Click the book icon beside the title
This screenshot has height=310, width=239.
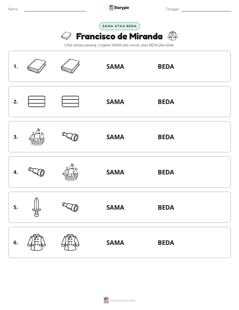coord(66,36)
